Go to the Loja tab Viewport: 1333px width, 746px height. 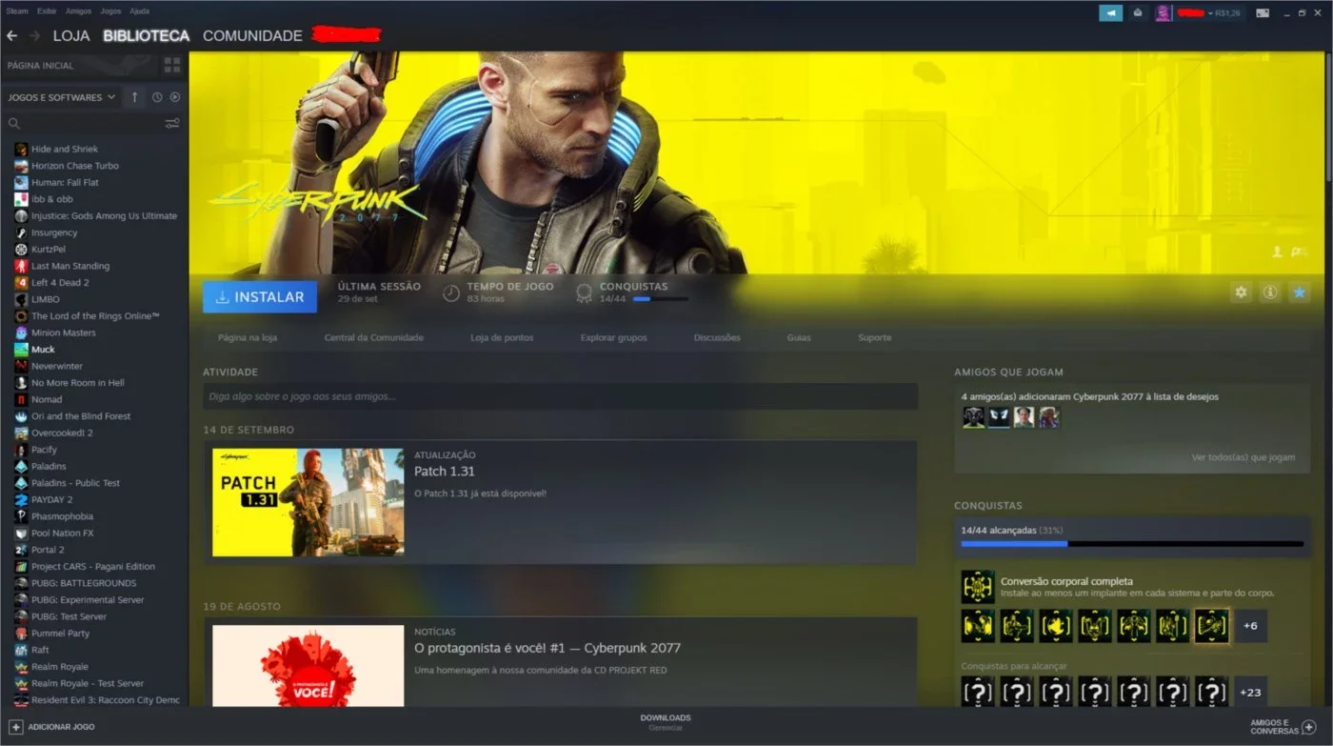point(71,36)
